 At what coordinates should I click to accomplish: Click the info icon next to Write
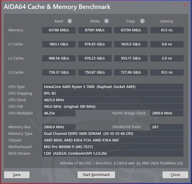pos(106,21)
